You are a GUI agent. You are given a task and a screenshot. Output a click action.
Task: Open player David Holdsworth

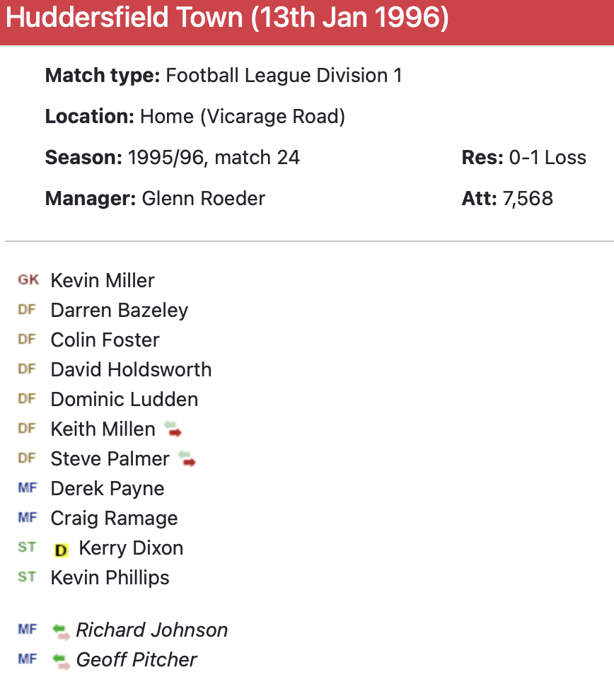pyautogui.click(x=131, y=369)
